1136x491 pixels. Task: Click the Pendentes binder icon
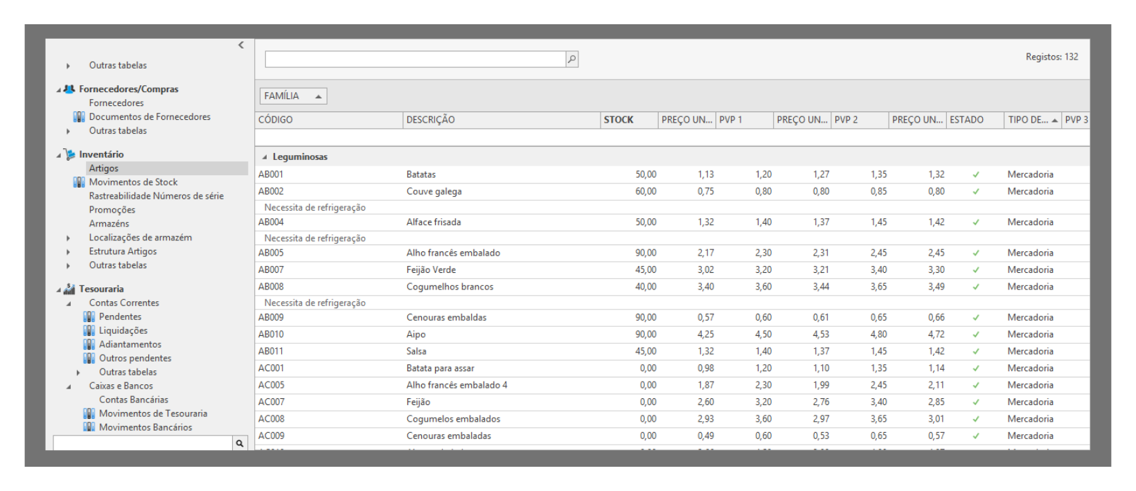[89, 316]
